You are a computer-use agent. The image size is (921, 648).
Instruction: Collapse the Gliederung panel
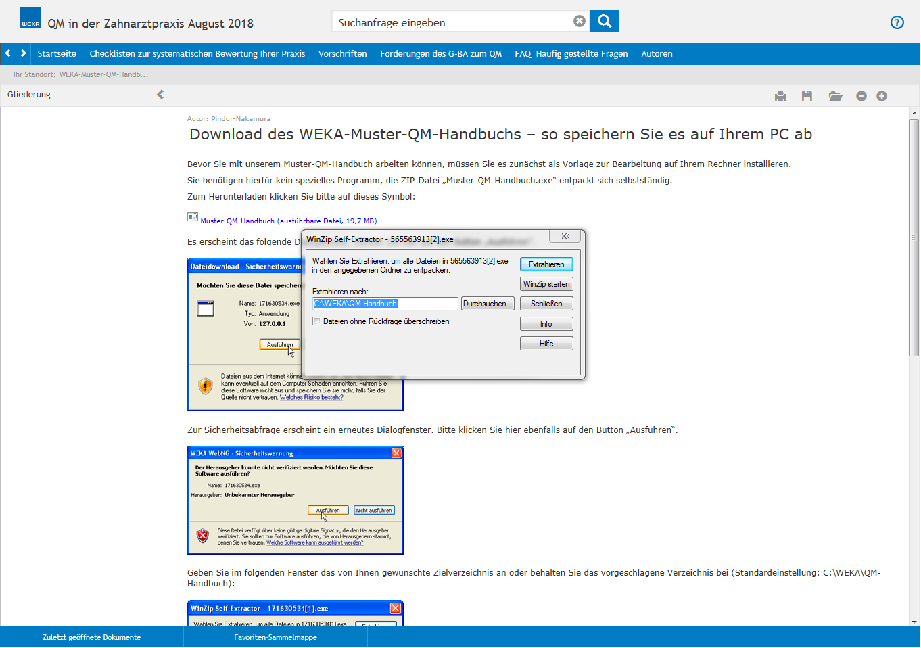click(x=160, y=95)
